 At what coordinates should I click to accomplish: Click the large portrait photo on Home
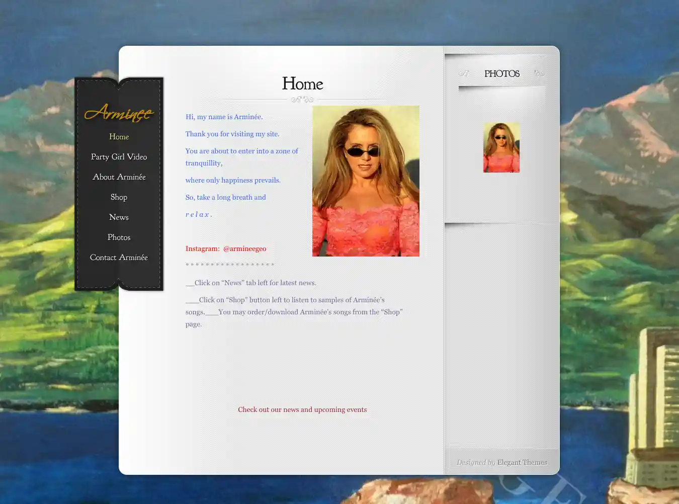[x=366, y=181]
